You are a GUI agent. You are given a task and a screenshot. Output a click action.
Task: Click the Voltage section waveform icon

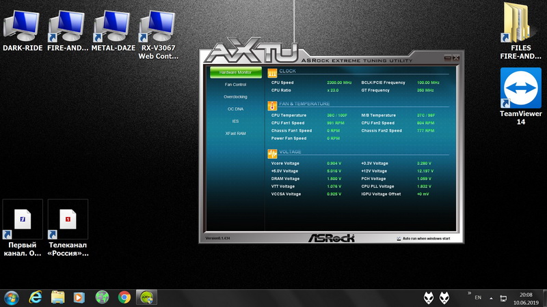click(272, 153)
